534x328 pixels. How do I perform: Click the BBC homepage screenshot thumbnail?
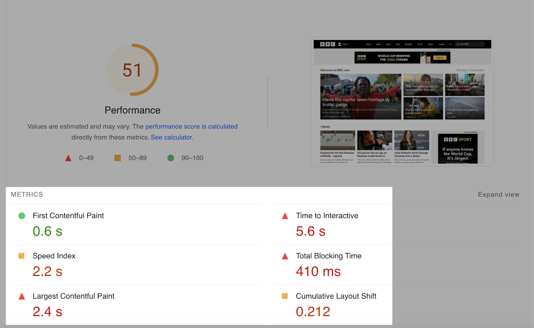point(402,102)
